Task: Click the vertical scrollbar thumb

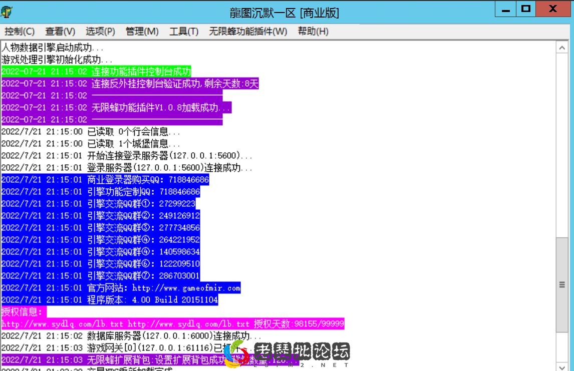Action: coord(562,284)
